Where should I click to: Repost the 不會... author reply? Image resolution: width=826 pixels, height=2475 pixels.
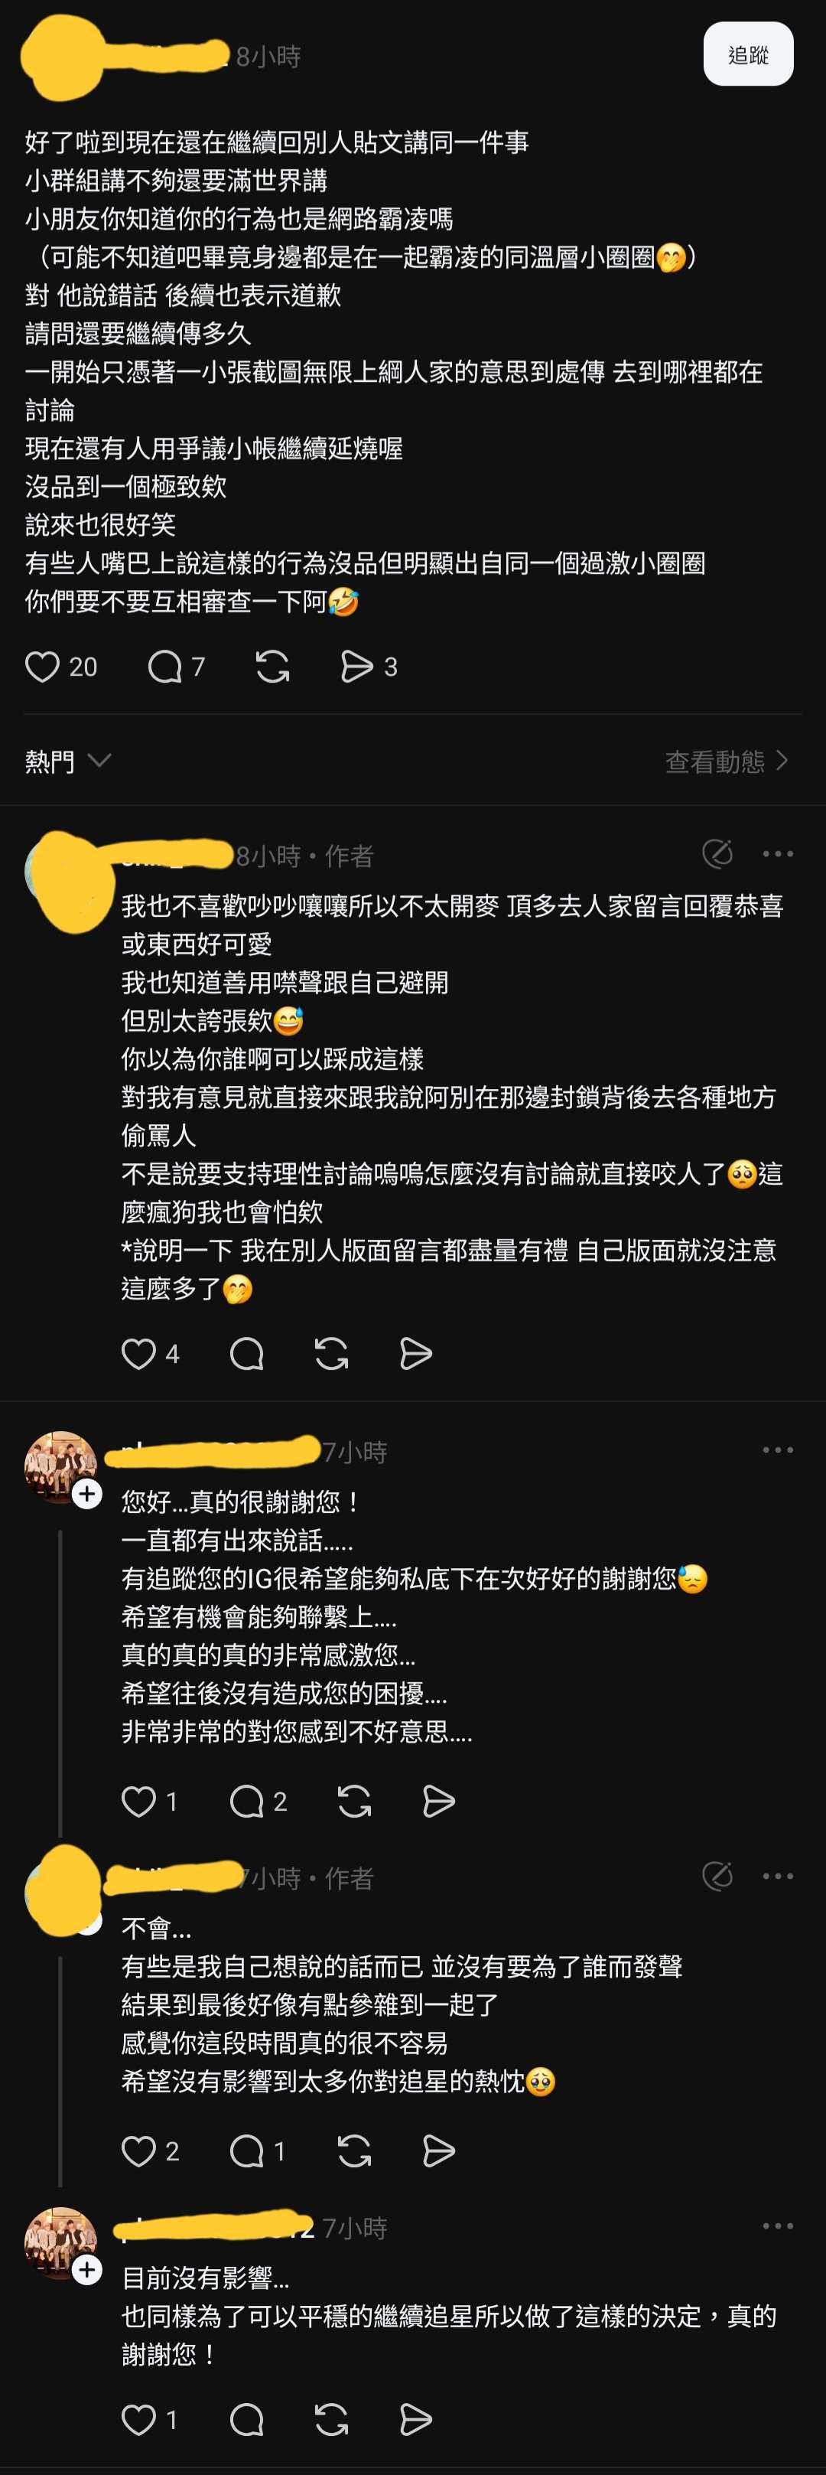pyautogui.click(x=354, y=2151)
